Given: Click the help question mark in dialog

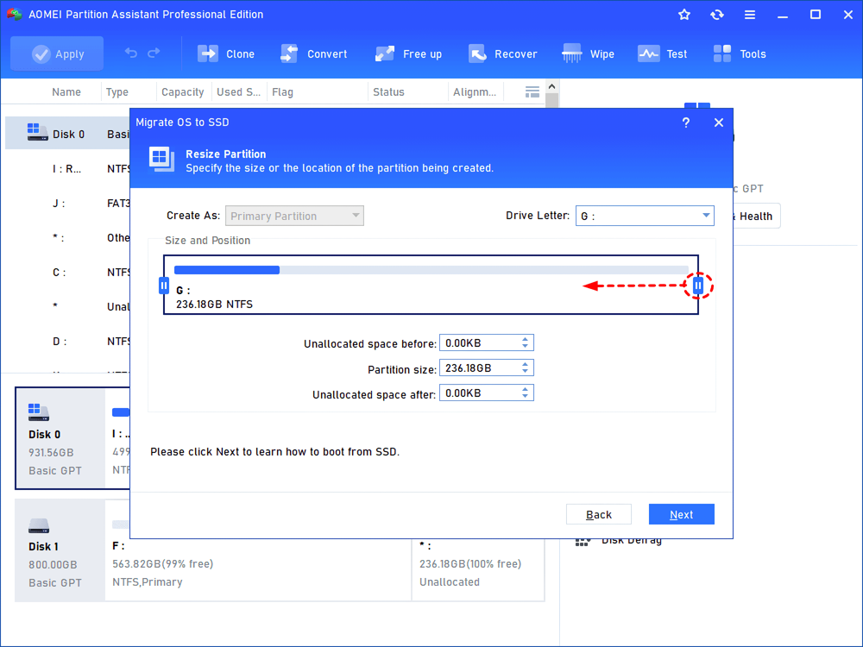Looking at the screenshot, I should coord(686,122).
